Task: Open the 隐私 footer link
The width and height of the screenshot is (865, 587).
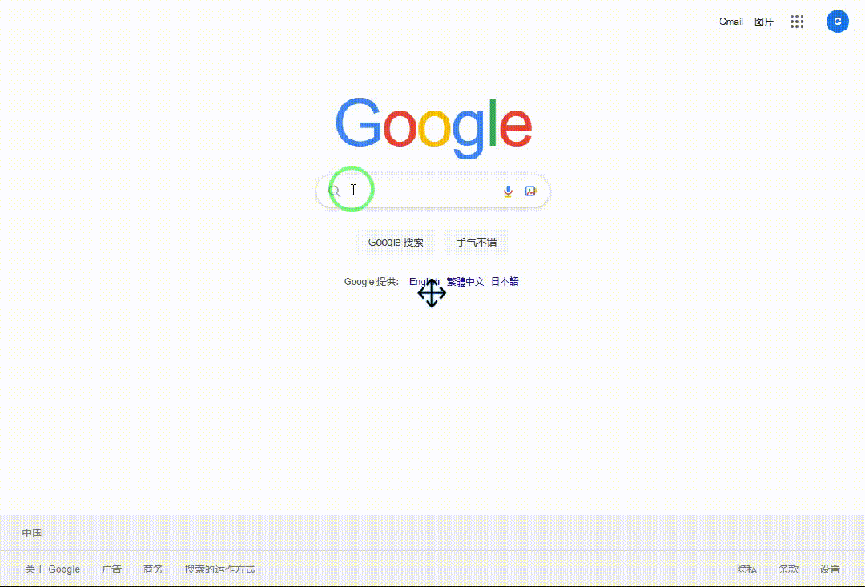Action: (x=747, y=569)
